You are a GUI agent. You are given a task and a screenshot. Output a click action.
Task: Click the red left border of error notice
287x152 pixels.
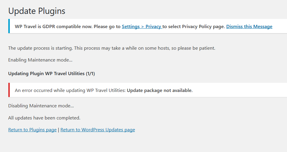tap(9, 90)
